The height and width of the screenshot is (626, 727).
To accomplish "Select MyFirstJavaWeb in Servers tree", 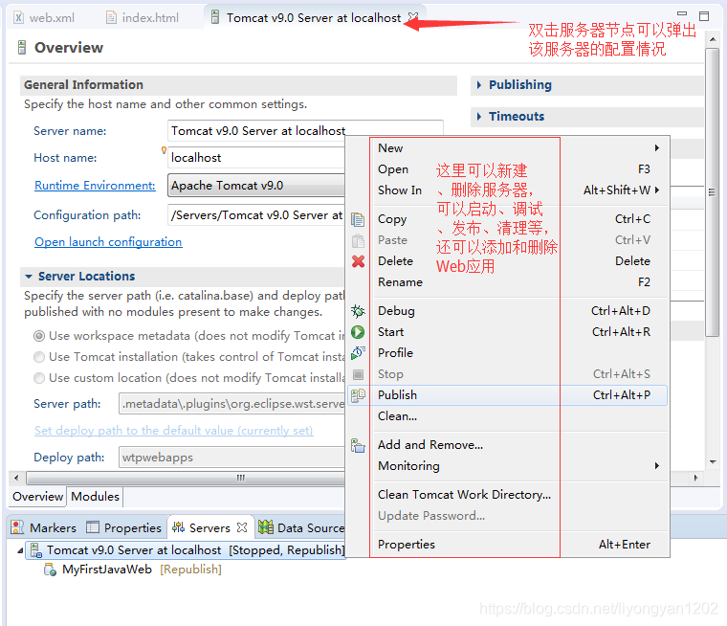I will click(x=106, y=570).
